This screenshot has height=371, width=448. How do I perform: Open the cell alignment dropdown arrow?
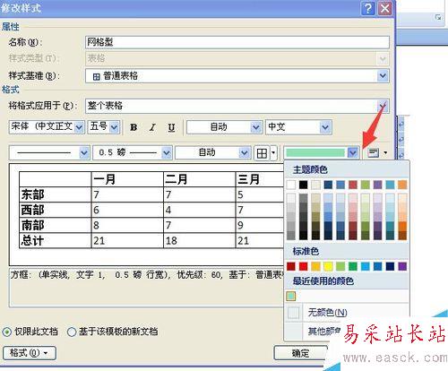coord(385,153)
